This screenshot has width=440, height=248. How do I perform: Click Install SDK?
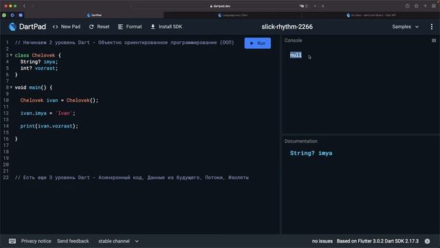(x=166, y=27)
